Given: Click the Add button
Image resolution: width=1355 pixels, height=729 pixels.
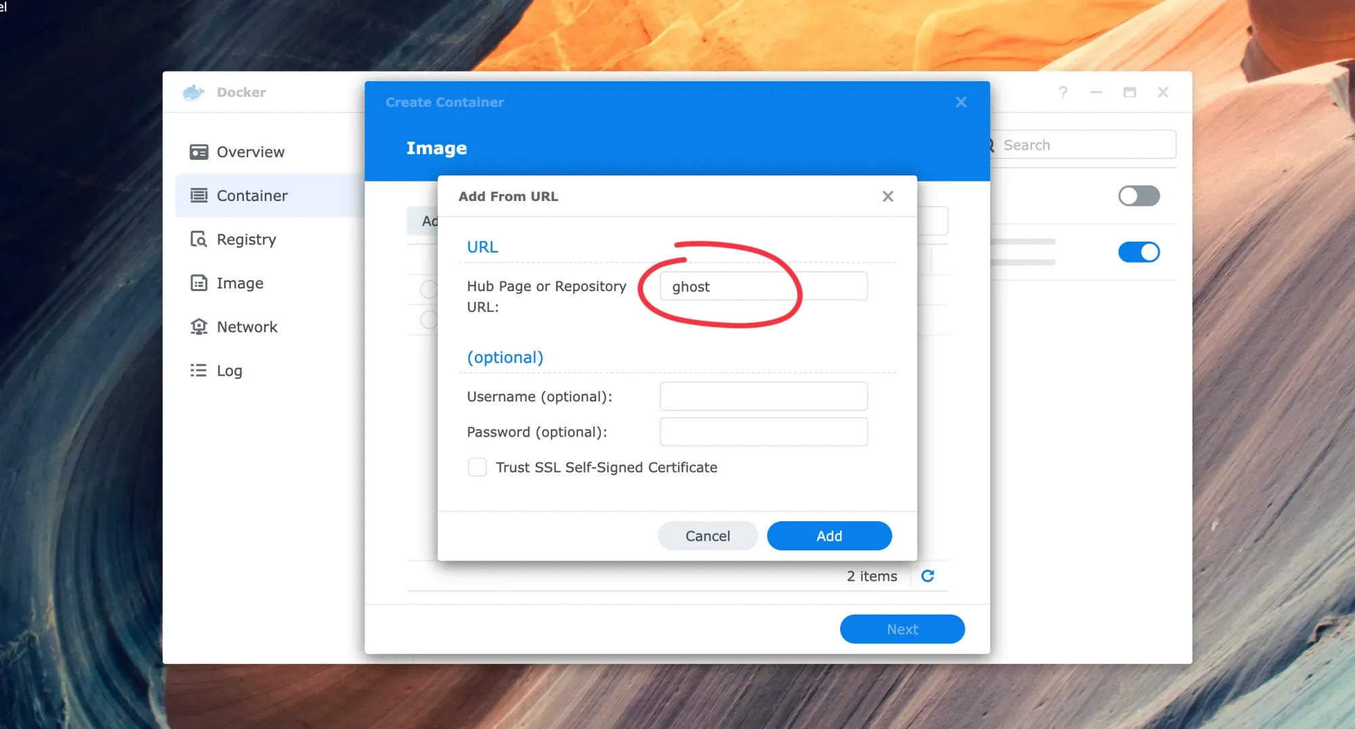Looking at the screenshot, I should point(829,535).
